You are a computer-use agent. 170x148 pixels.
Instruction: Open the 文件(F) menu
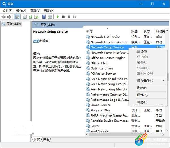coord(7,10)
